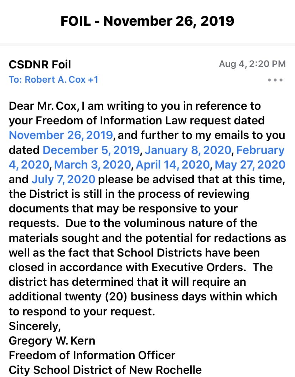Screen dimensions: 295x377
Task: Open the December 5, 2019 date link
Action: pos(91,150)
